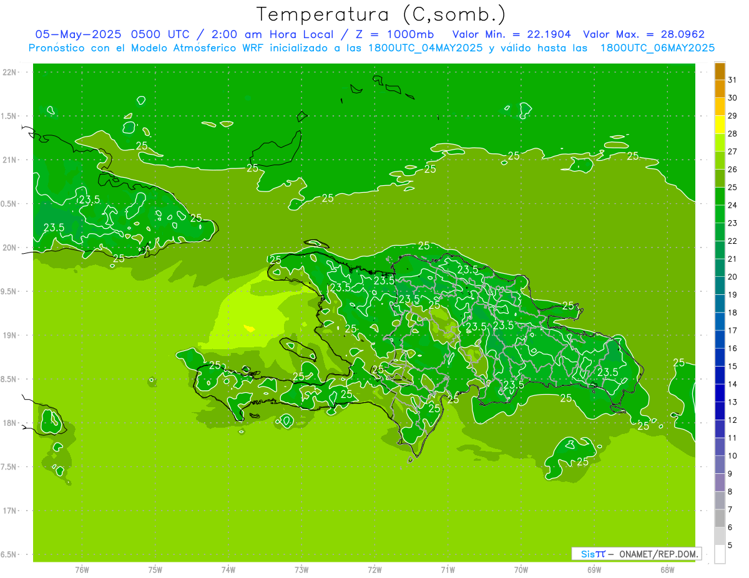
Task: Click the longitude label '73W'
Action: 301,570
